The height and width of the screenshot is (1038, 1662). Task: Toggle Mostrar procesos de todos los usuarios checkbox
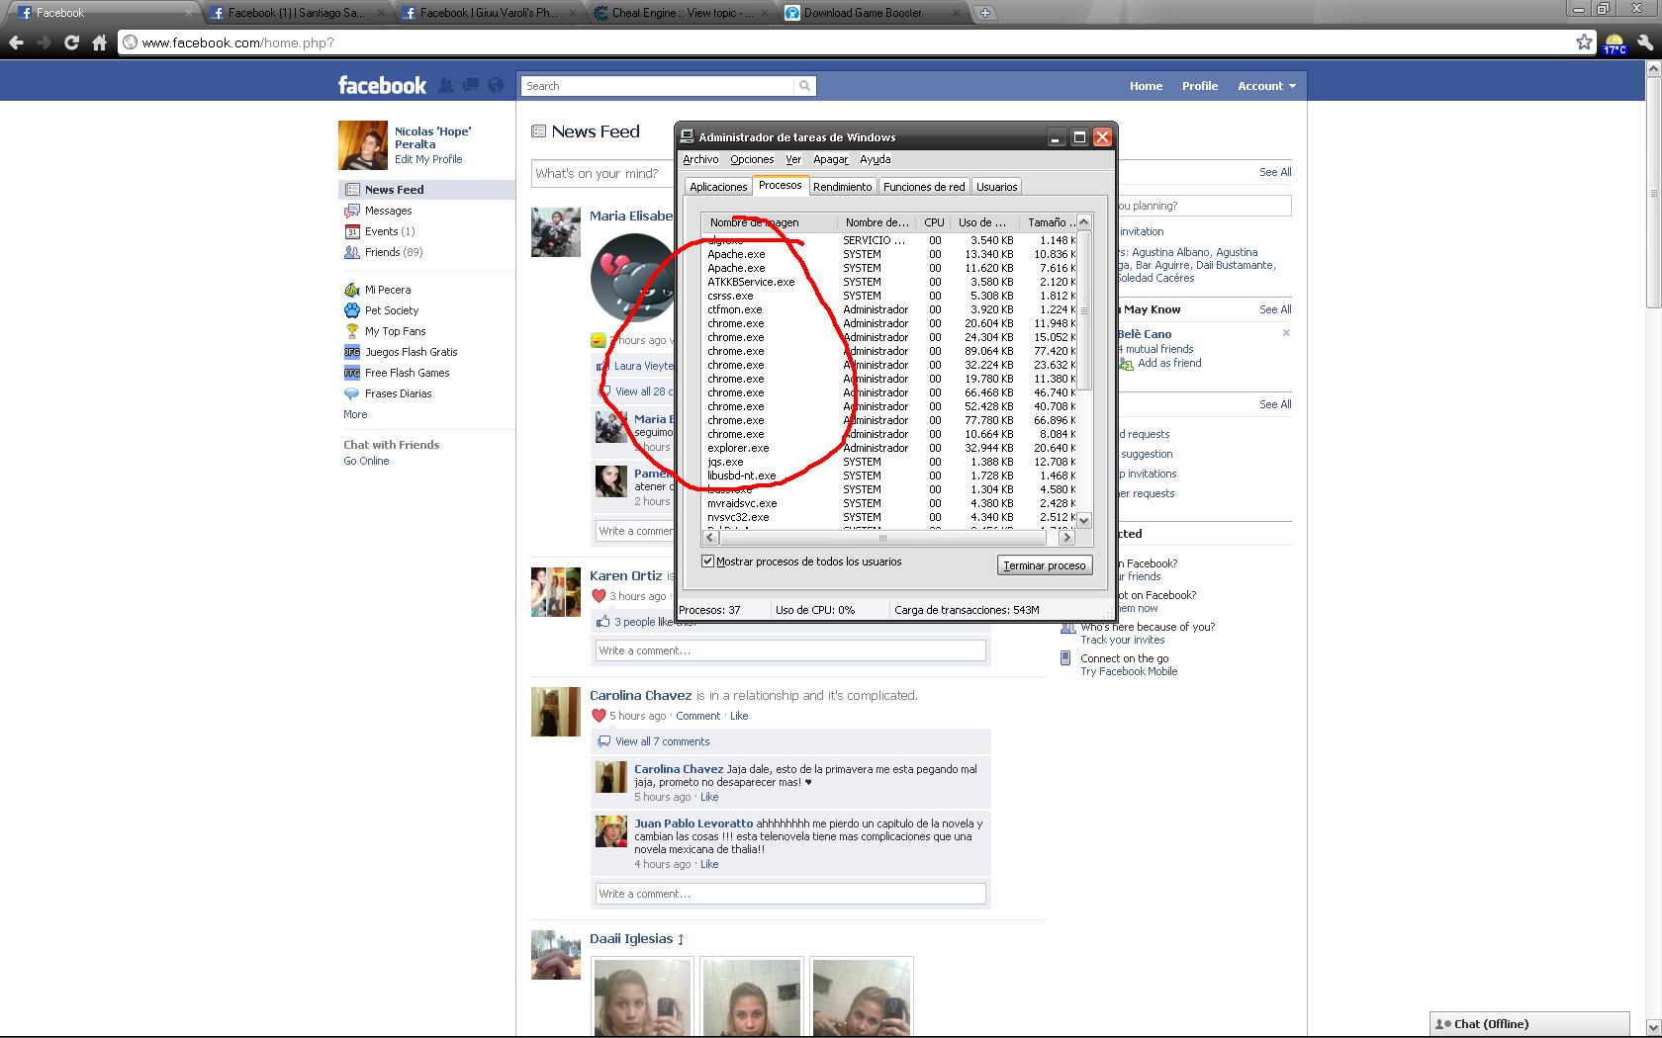[x=708, y=562]
